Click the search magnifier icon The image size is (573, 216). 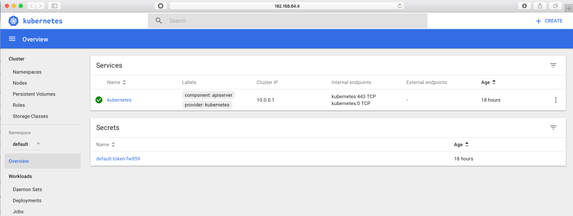coord(159,21)
